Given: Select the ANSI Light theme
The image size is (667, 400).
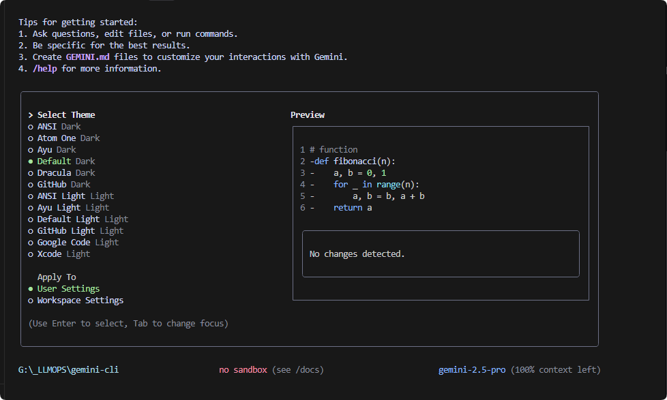Looking at the screenshot, I should tap(71, 196).
